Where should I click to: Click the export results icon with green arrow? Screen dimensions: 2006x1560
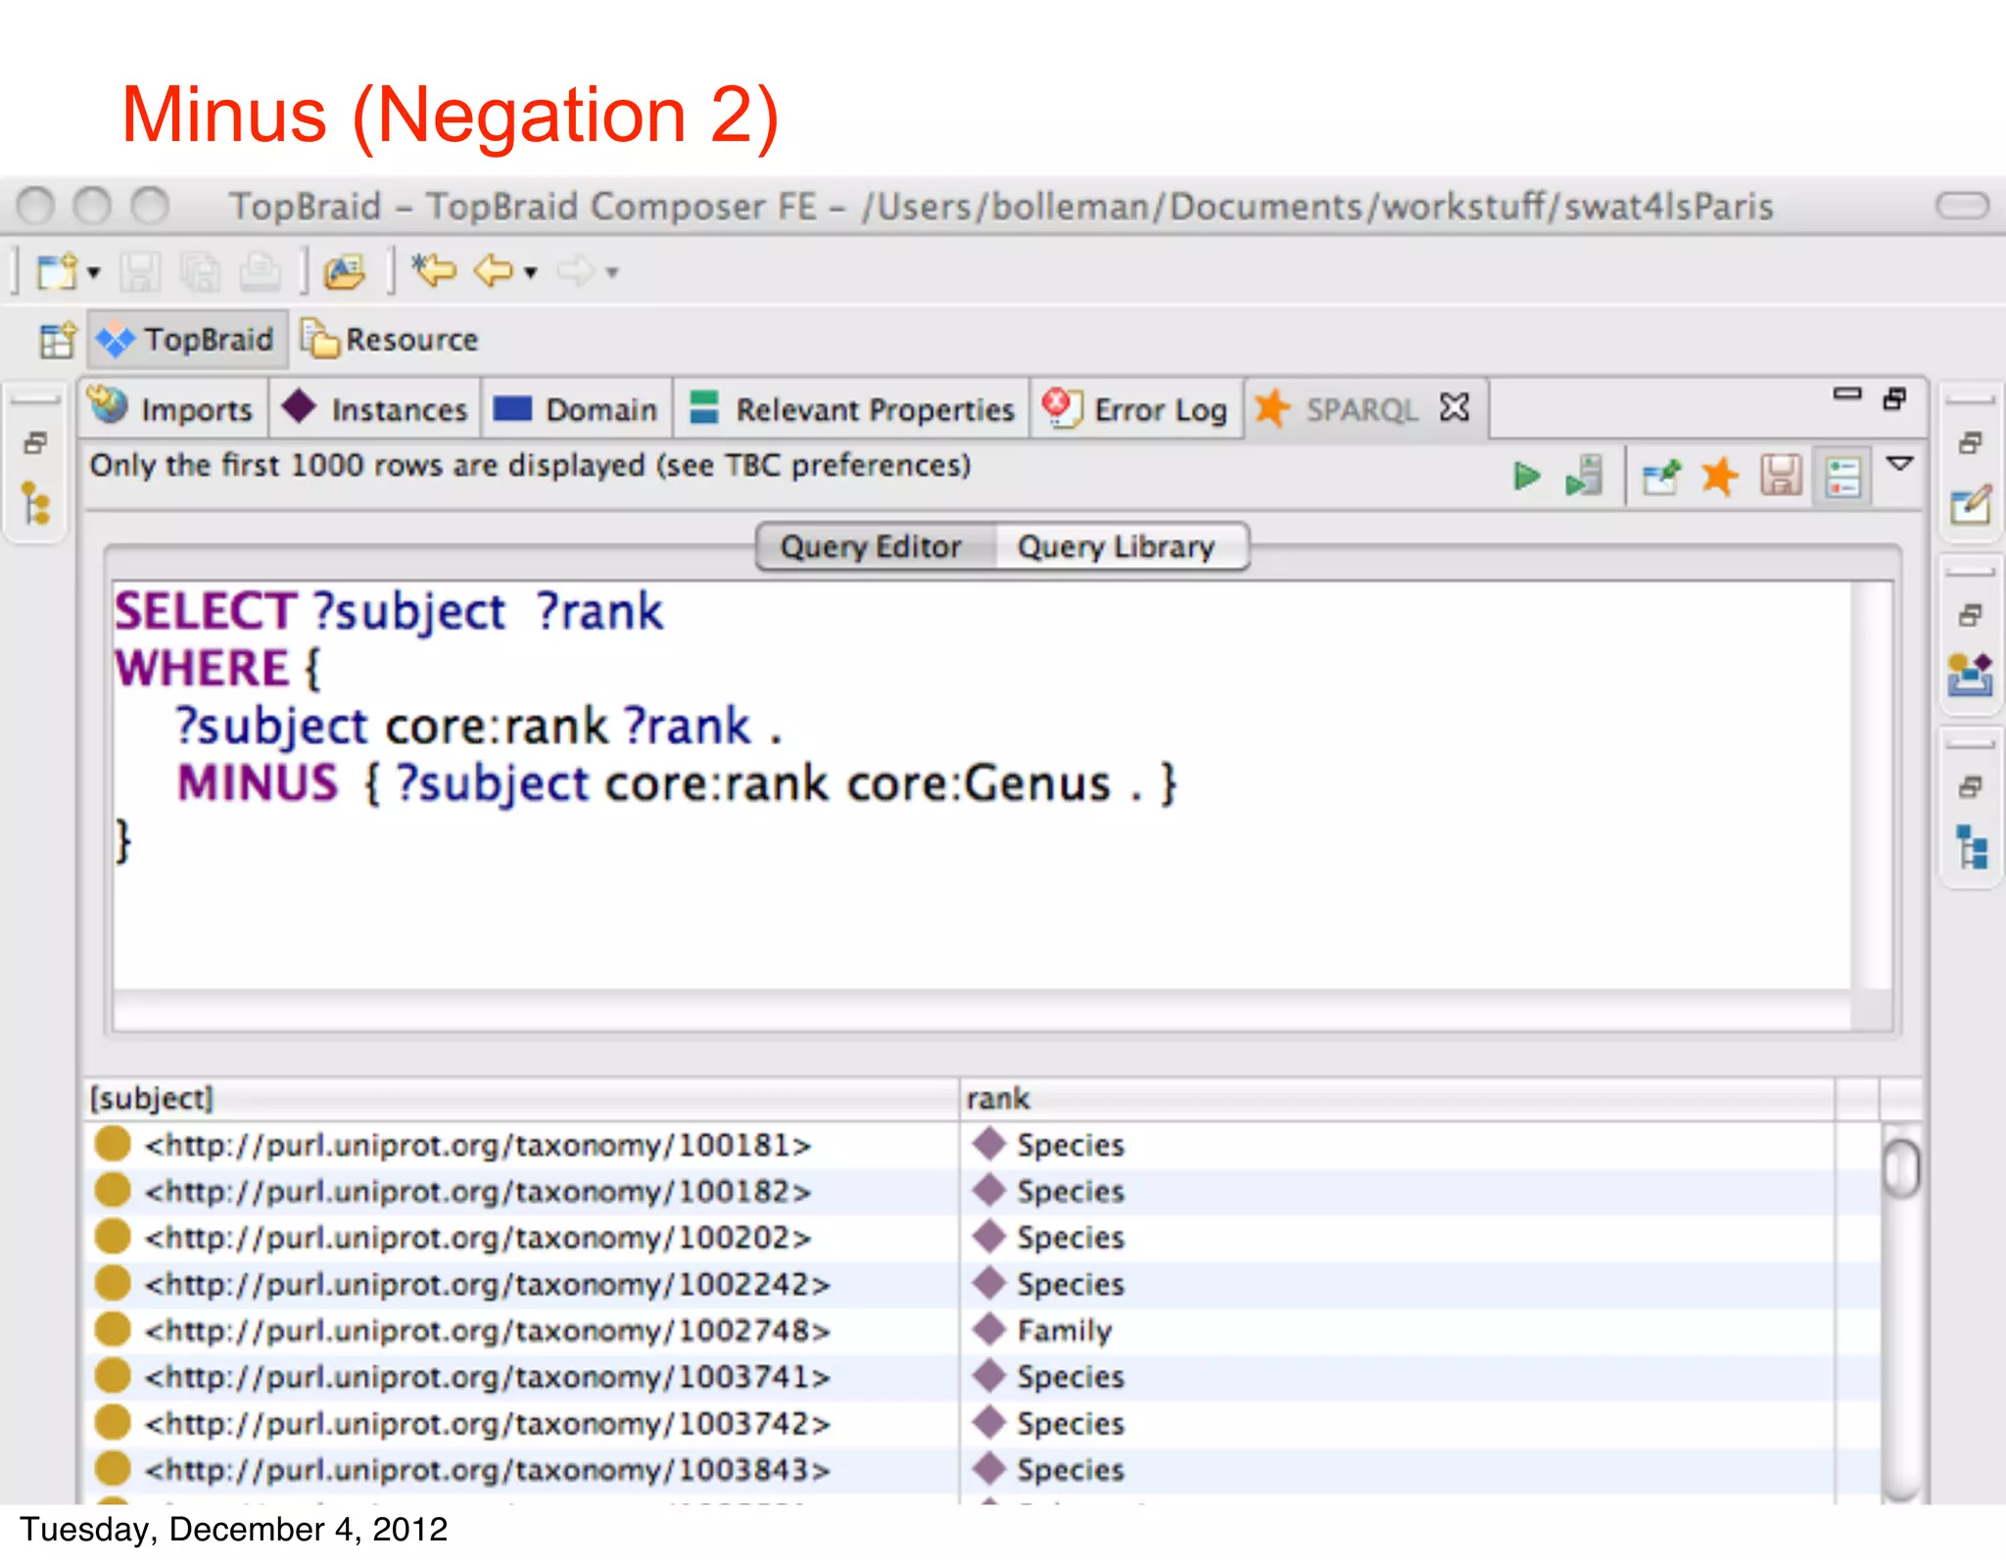tap(1661, 477)
